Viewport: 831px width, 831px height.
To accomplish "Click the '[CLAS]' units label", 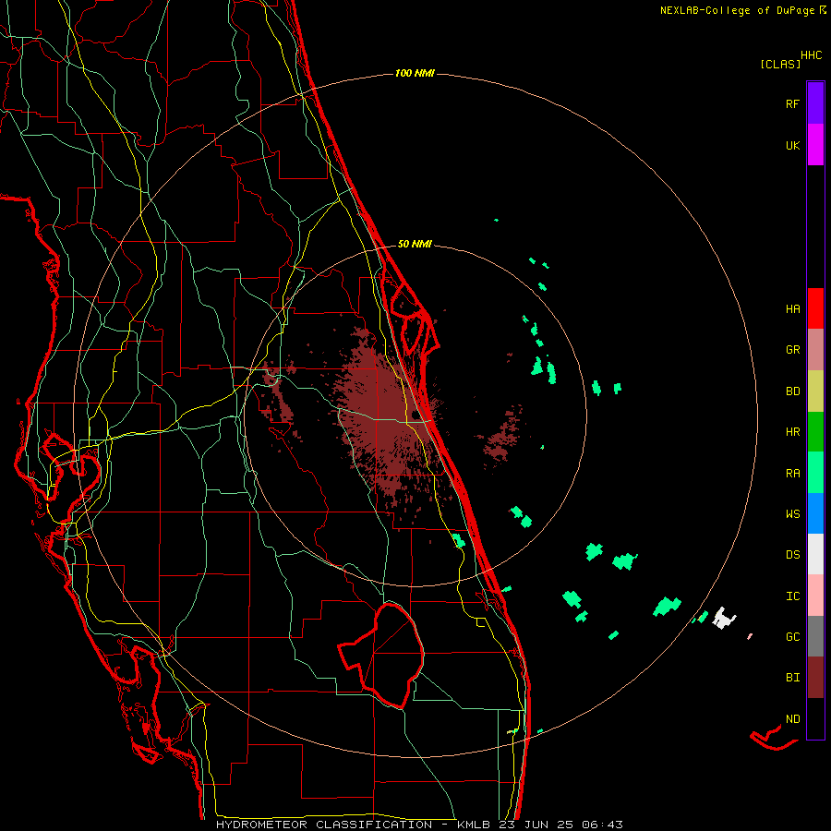I will pos(780,64).
